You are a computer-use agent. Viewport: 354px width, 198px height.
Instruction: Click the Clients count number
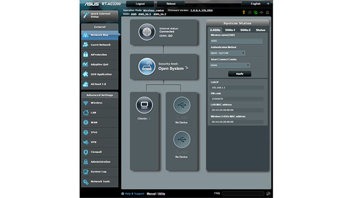[x=150, y=118]
